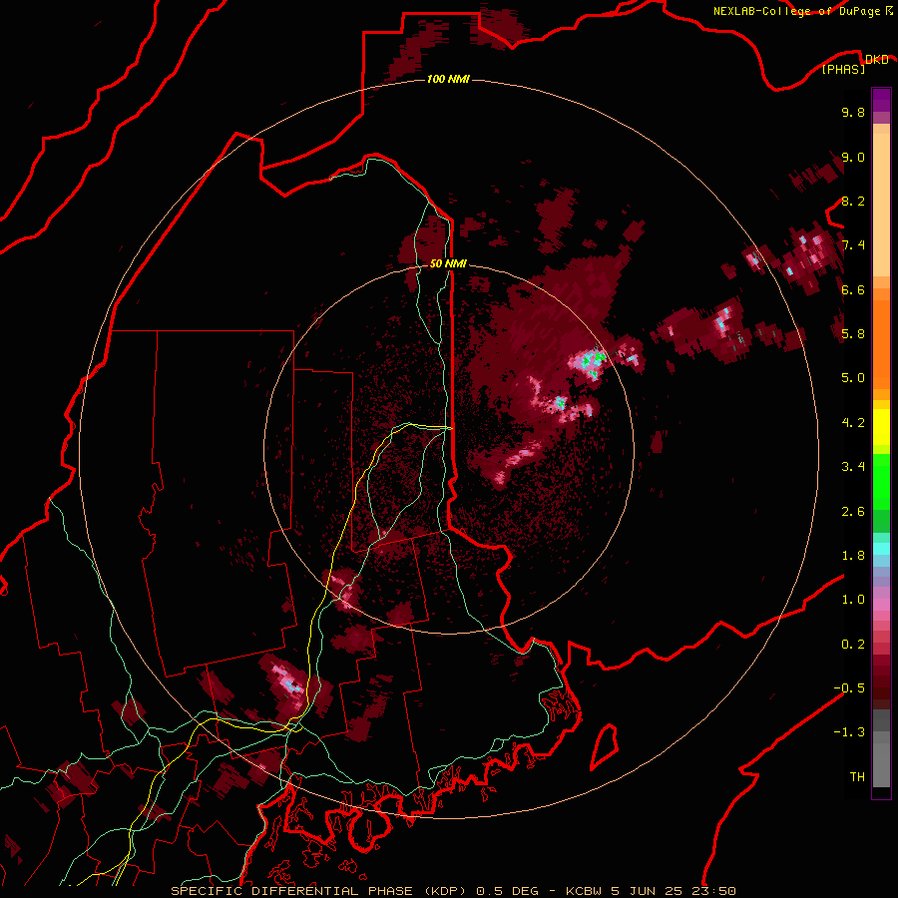This screenshot has width=898, height=898.
Task: Click the 50 NMI range ring label
Action: pyautogui.click(x=448, y=264)
